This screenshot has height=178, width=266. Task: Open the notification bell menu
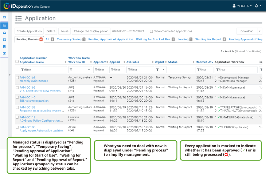(258, 6)
